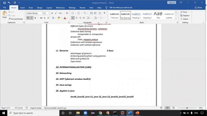Image resolution: width=207 pixels, height=116 pixels.
Task: Apply superscript formatting
Action: click(49, 18)
